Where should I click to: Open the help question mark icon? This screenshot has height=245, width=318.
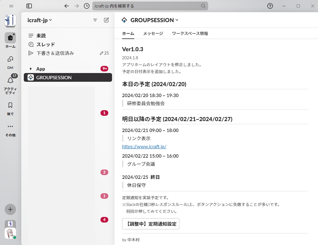point(270,6)
